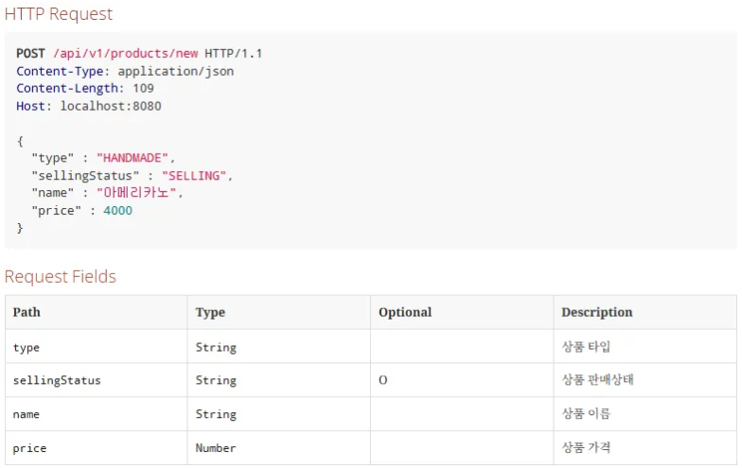Click the "type" JSON key

tap(53, 158)
